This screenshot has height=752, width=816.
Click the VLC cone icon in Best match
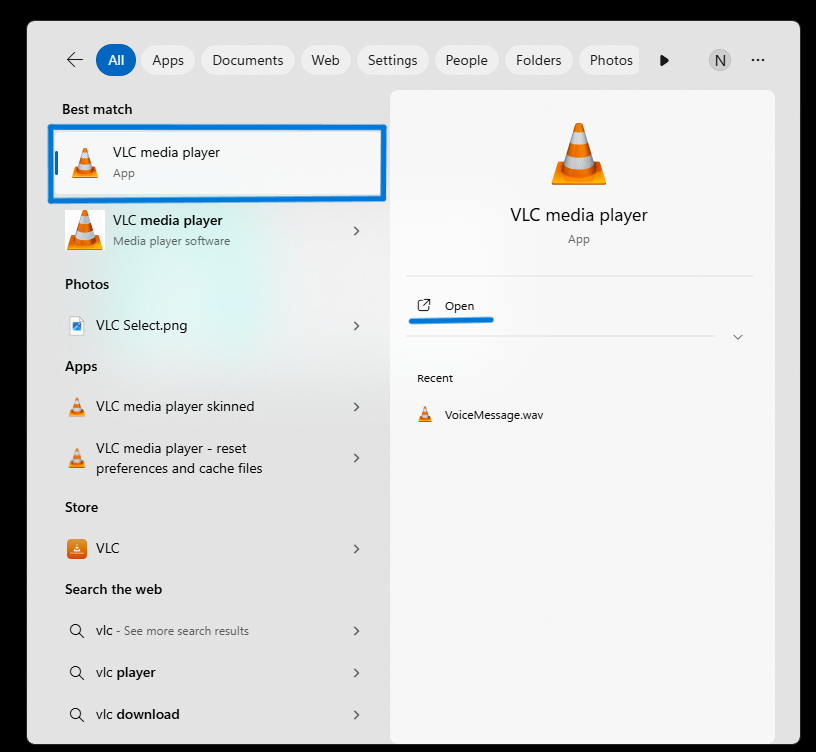coord(85,163)
